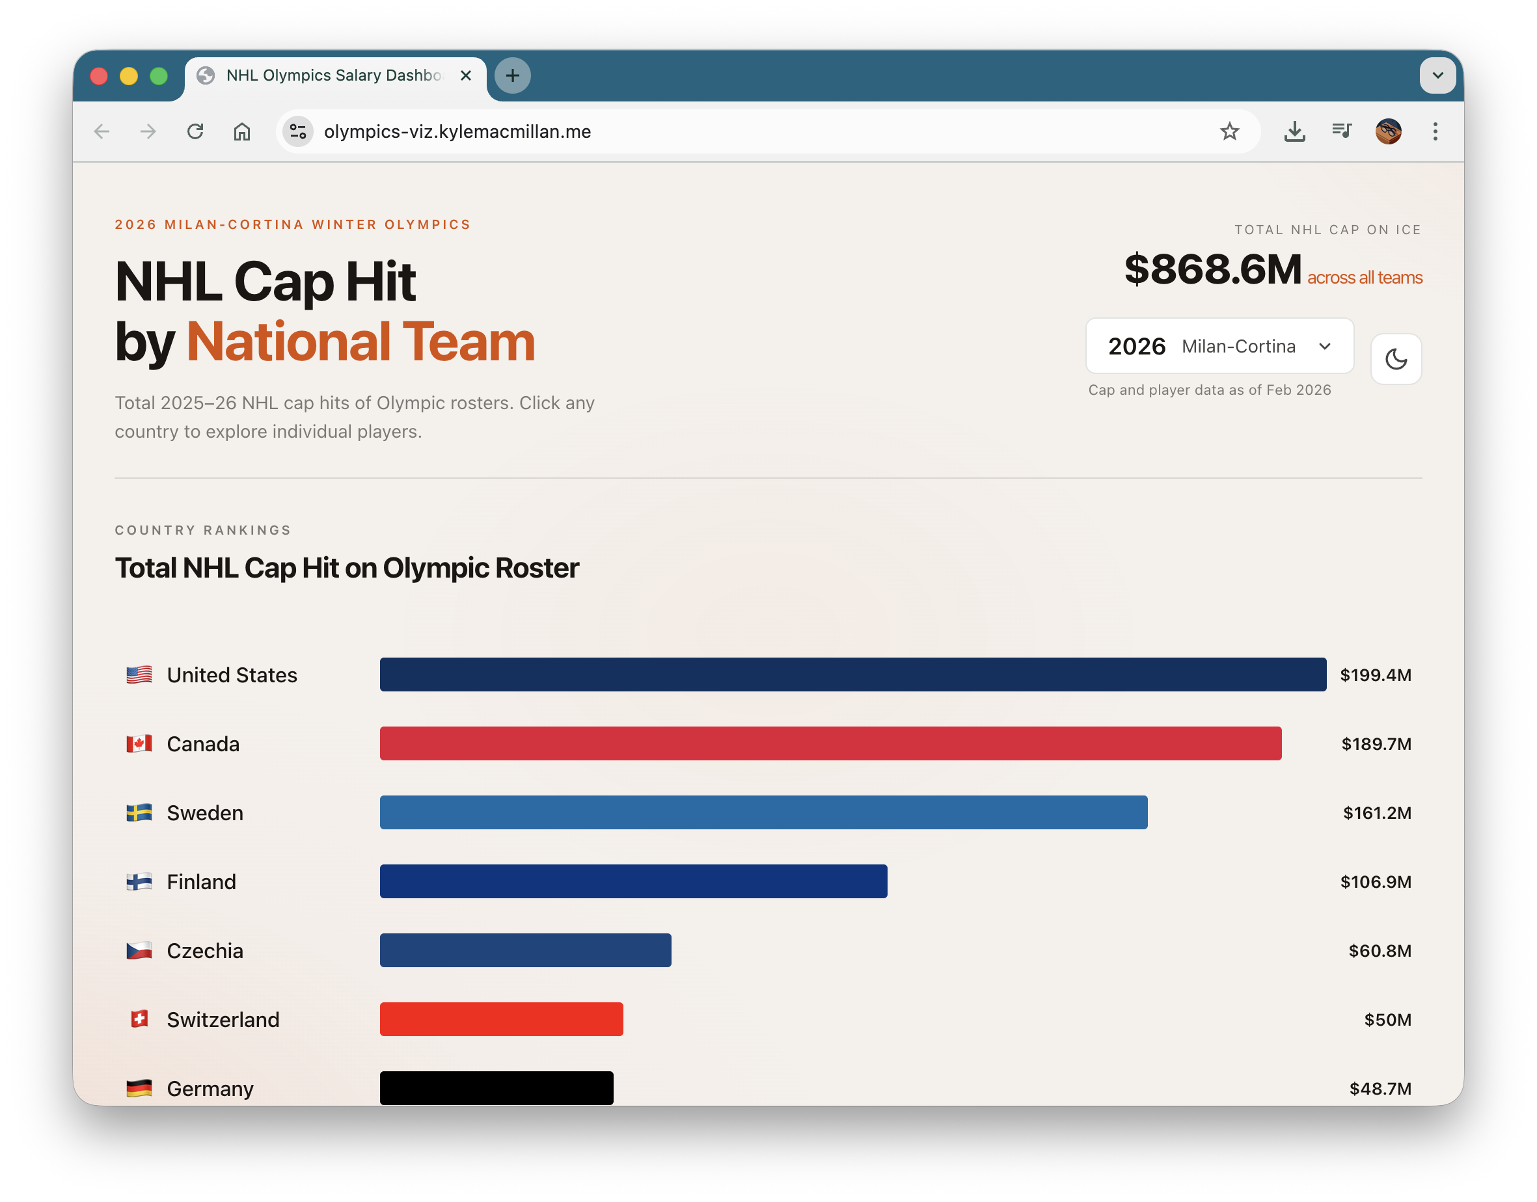The height and width of the screenshot is (1202, 1537).
Task: Click the United States flag icon
Action: 139,674
